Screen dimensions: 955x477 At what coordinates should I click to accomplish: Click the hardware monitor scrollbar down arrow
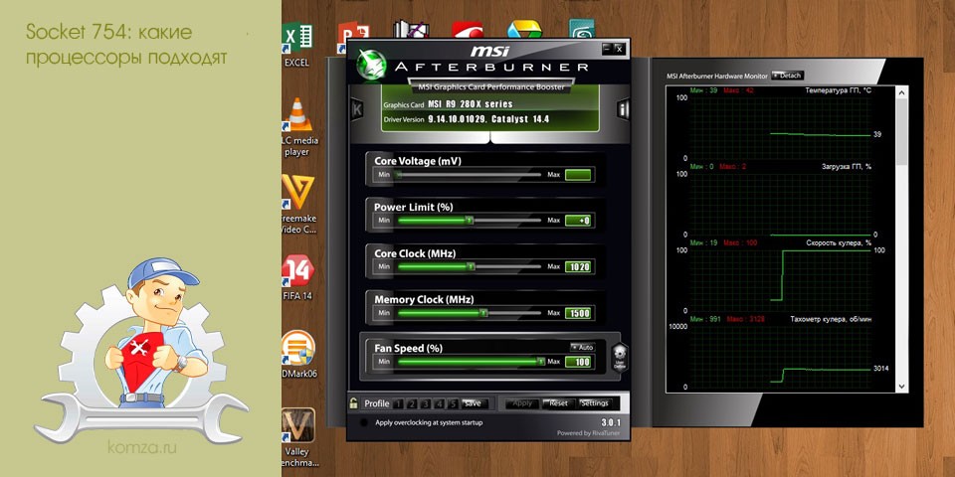(902, 386)
